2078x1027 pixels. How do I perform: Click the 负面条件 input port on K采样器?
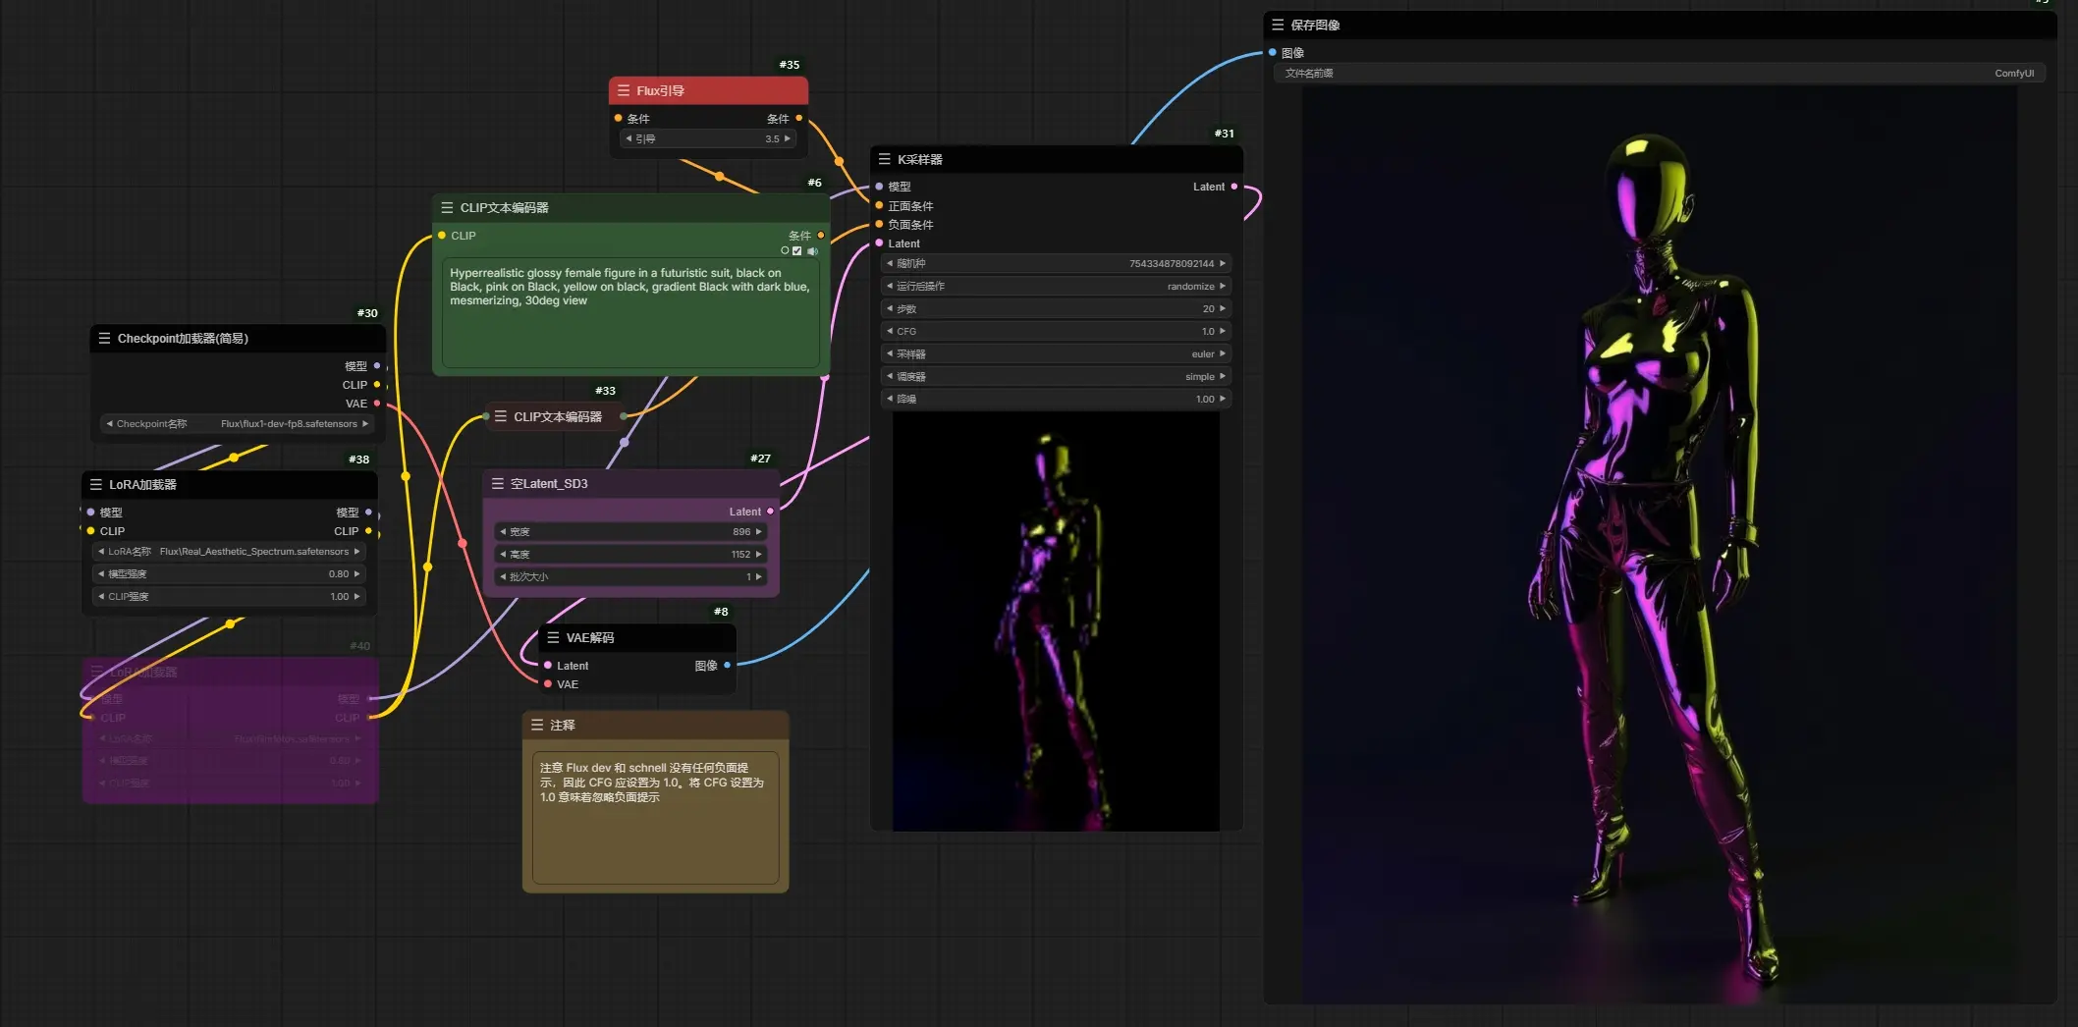[879, 224]
